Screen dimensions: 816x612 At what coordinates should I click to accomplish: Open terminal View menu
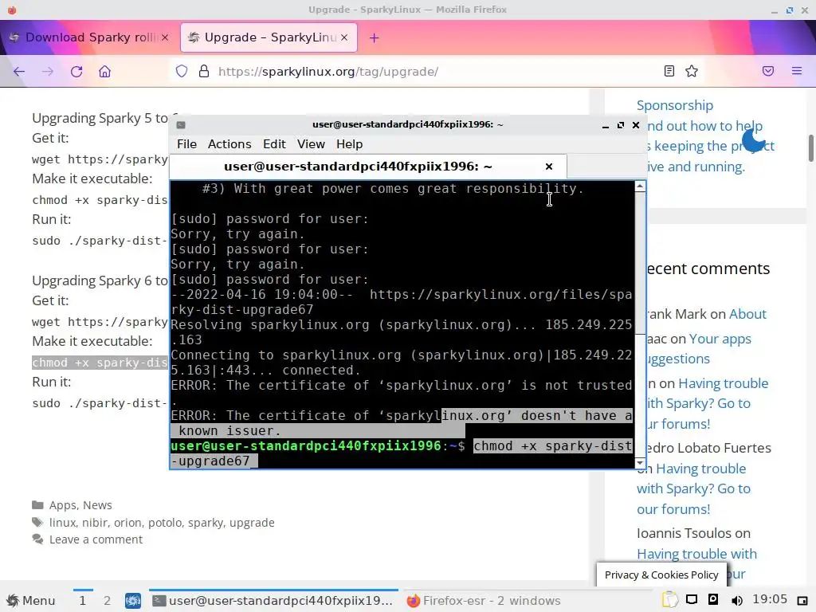coord(311,144)
